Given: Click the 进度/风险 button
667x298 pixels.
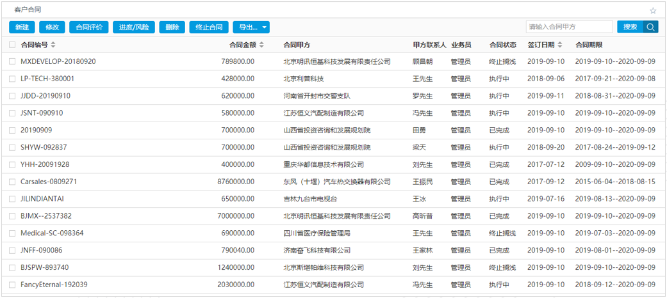Looking at the screenshot, I should click(134, 27).
